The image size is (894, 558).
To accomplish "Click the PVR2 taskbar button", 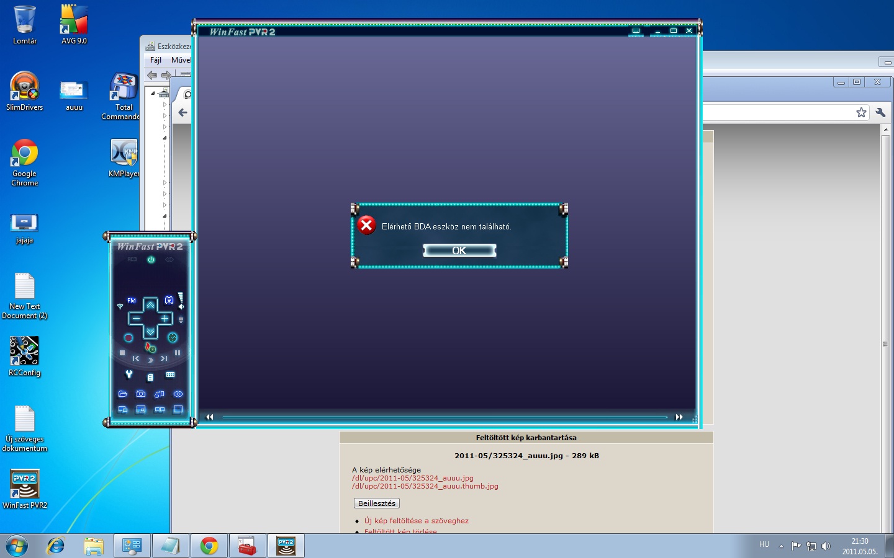I will pos(286,546).
